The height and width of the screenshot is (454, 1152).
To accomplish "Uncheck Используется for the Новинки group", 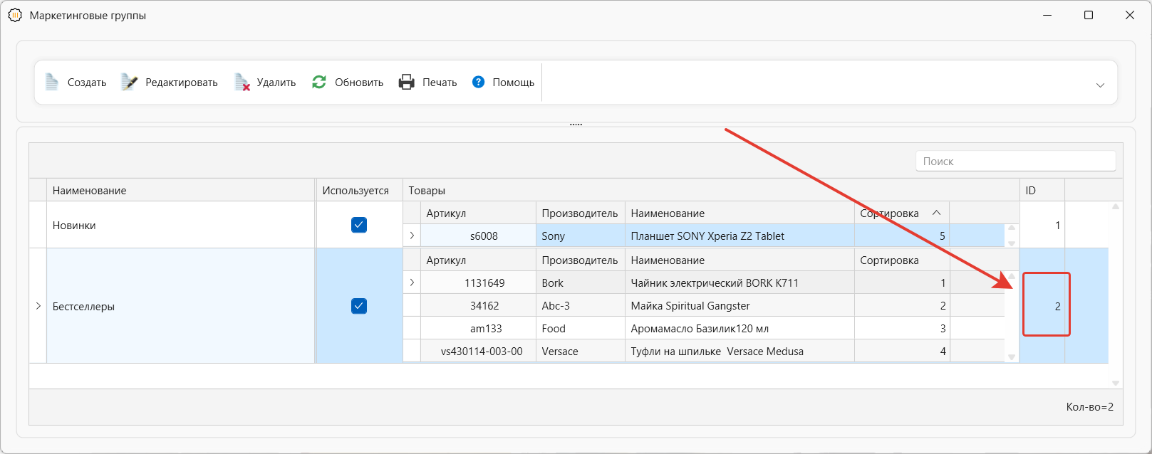I will [x=359, y=225].
